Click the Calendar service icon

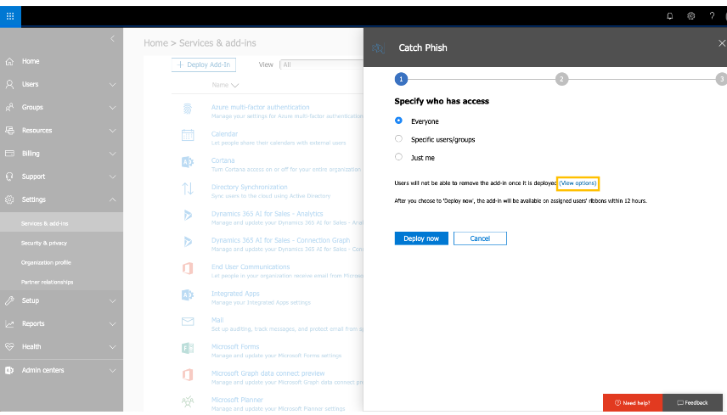click(188, 135)
